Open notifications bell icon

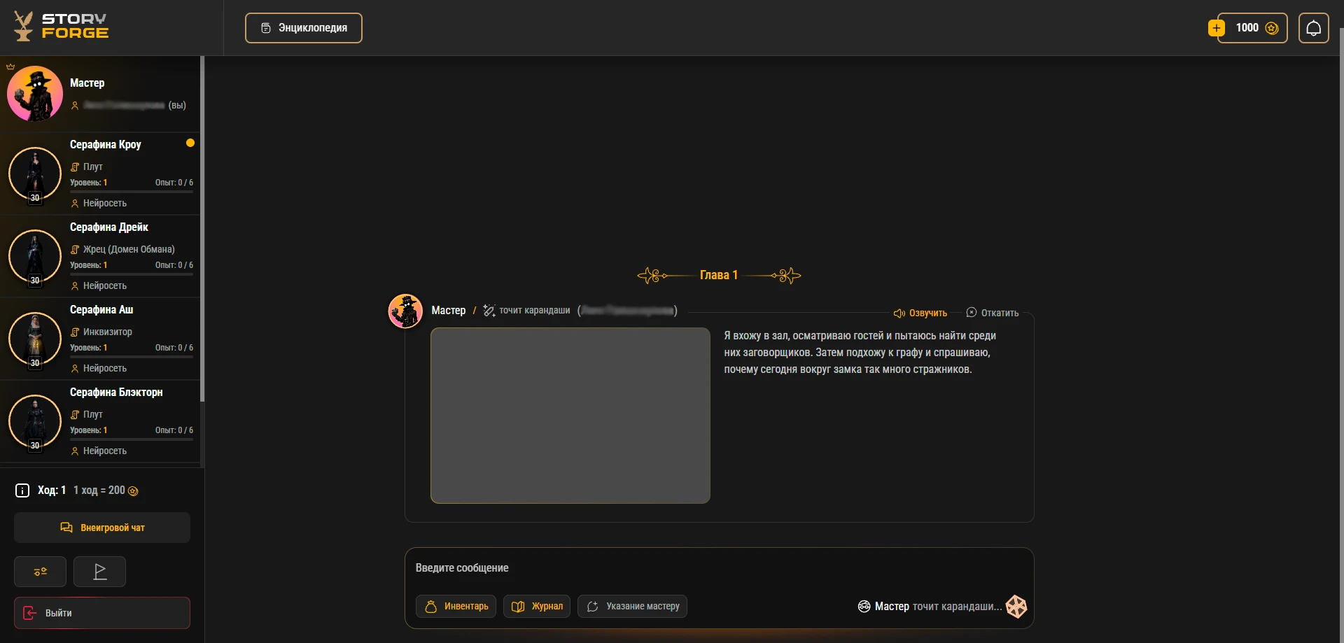pos(1313,28)
